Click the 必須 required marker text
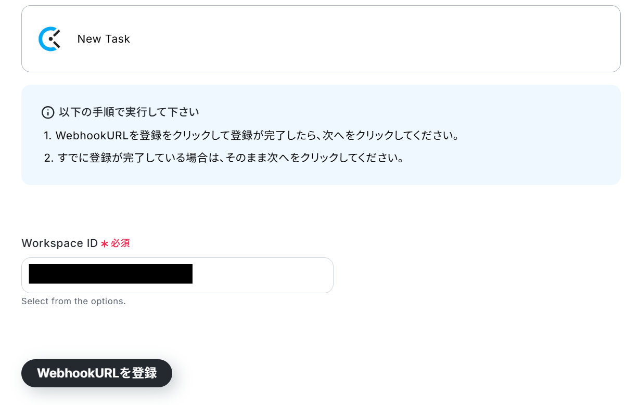Image resolution: width=639 pixels, height=405 pixels. [120, 243]
